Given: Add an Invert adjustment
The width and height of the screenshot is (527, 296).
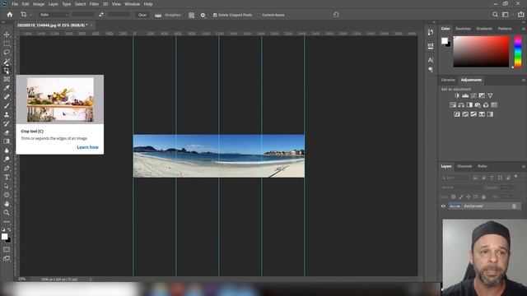Looking at the screenshot, I should click(457, 114).
